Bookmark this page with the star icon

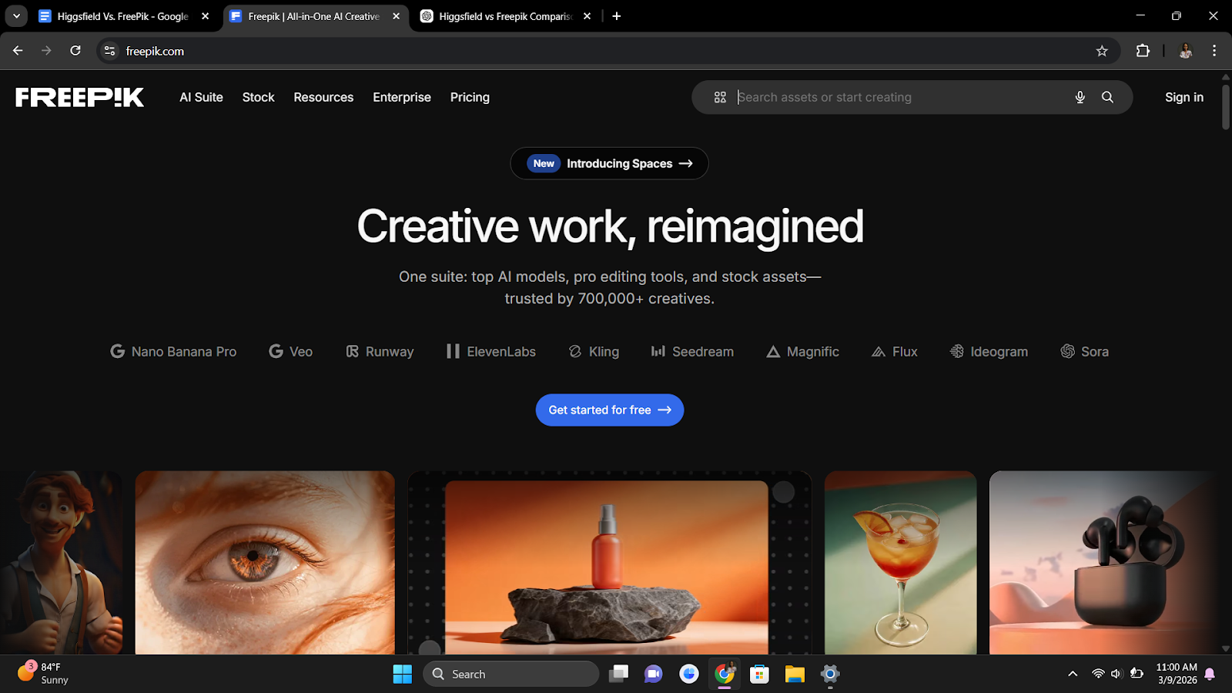[1102, 51]
